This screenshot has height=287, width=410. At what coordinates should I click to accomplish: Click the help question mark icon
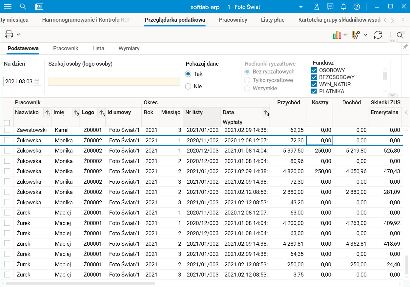357,7
